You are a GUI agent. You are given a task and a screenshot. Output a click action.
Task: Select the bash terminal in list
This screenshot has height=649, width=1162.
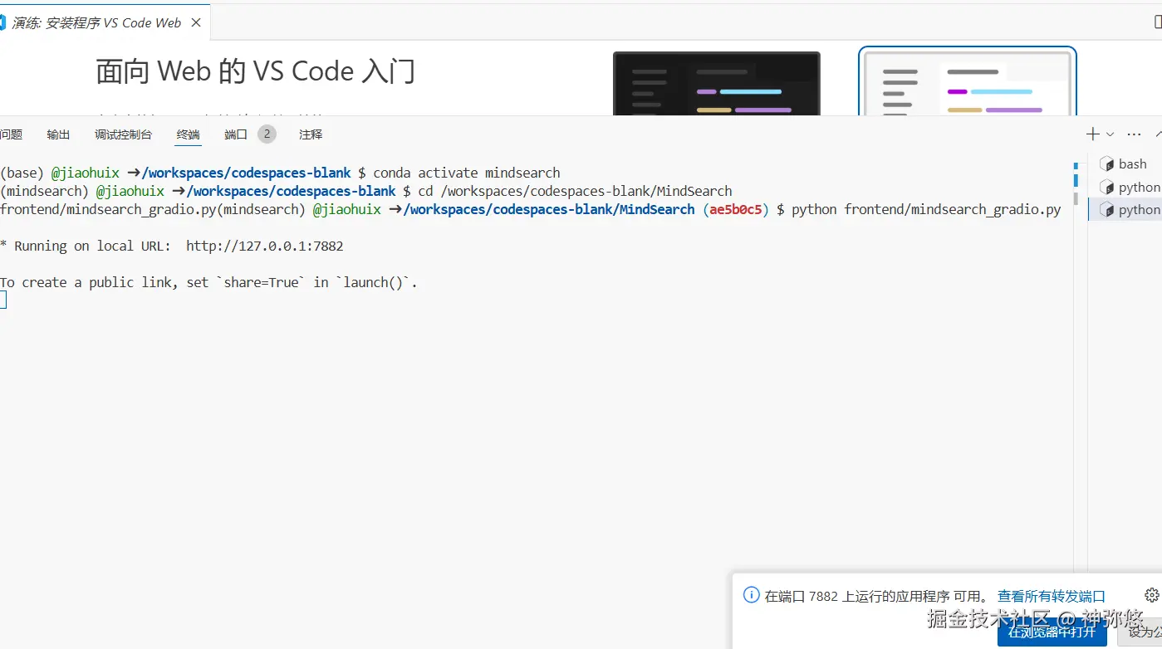pyautogui.click(x=1125, y=164)
